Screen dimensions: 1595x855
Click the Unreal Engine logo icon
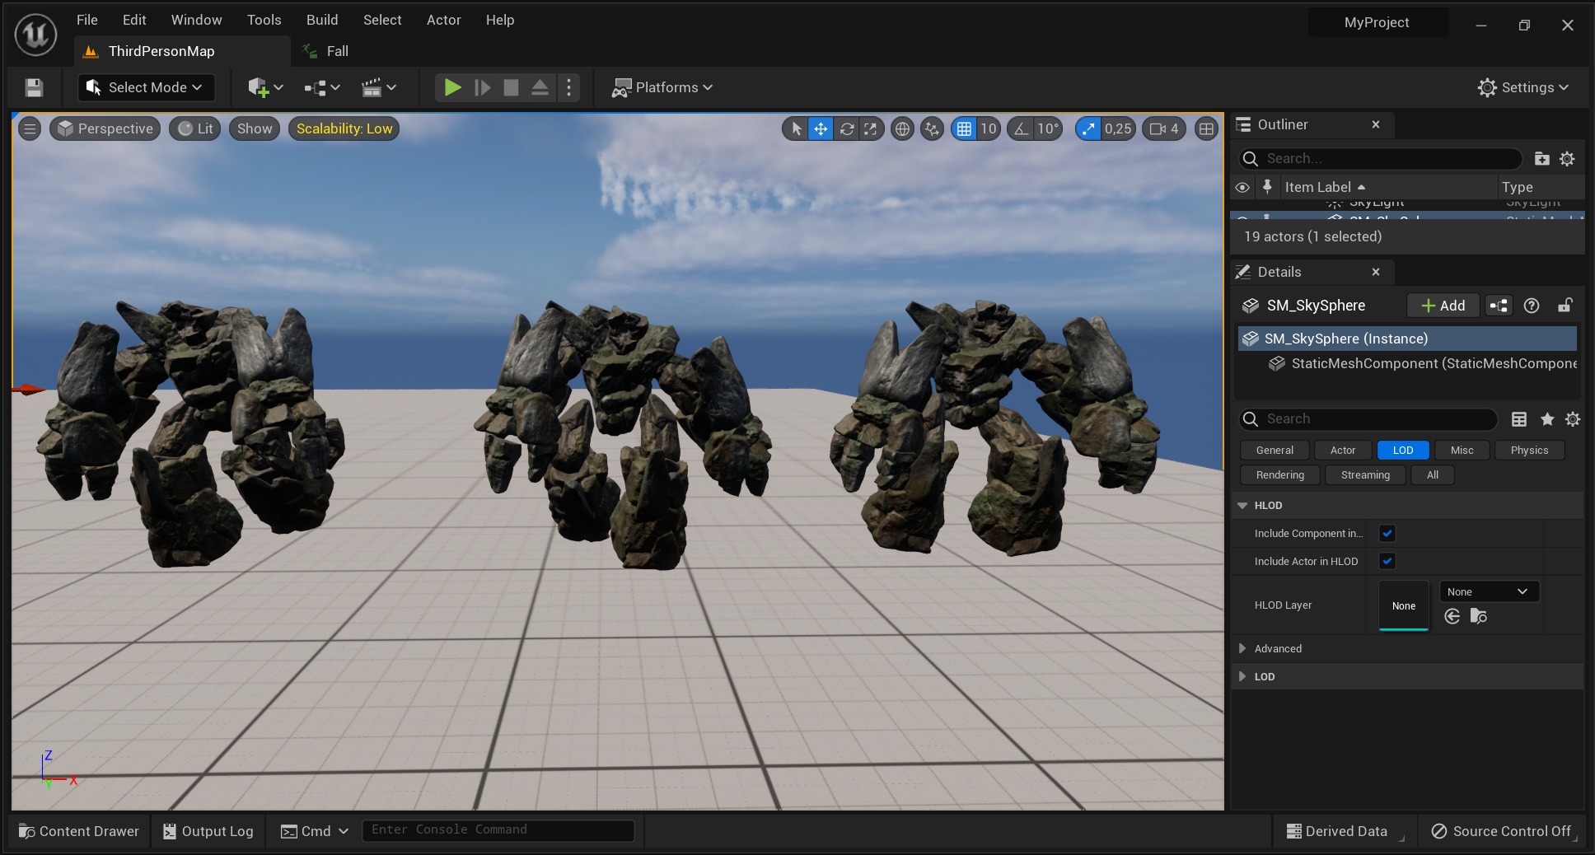pos(35,35)
